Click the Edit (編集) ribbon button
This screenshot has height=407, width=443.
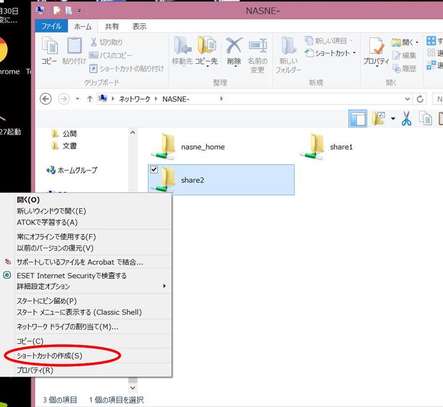(405, 55)
